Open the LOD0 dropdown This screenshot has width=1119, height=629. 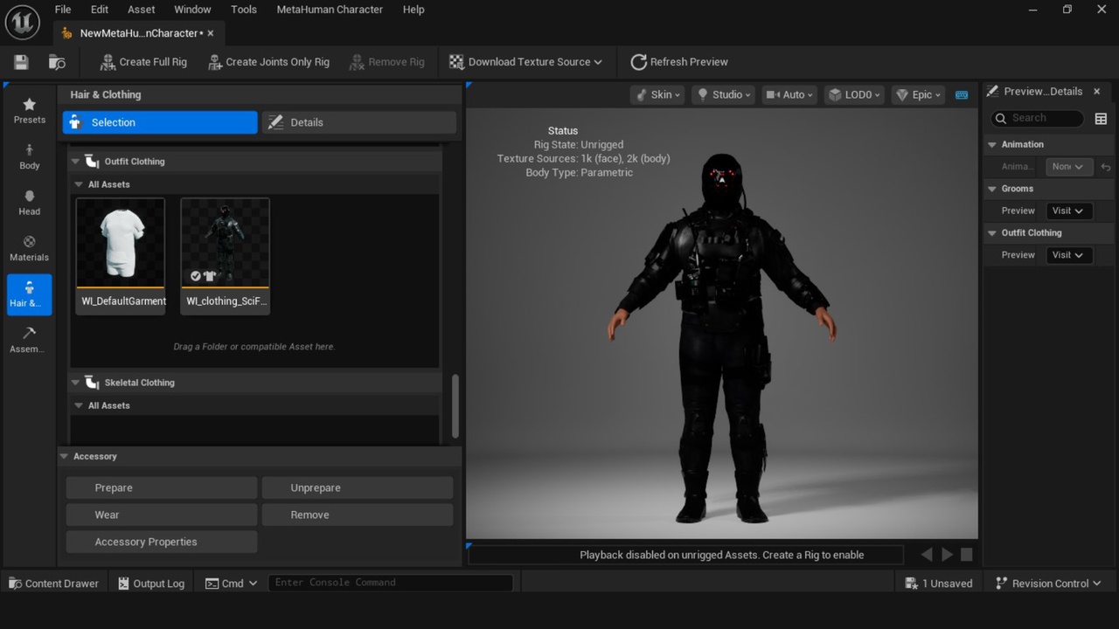tap(855, 94)
